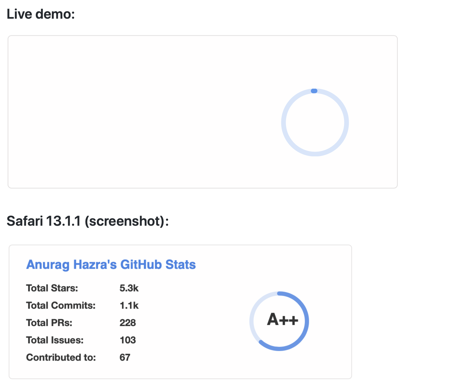Click the 5.3k stars value
Image resolution: width=450 pixels, height=390 pixels.
pyautogui.click(x=129, y=288)
